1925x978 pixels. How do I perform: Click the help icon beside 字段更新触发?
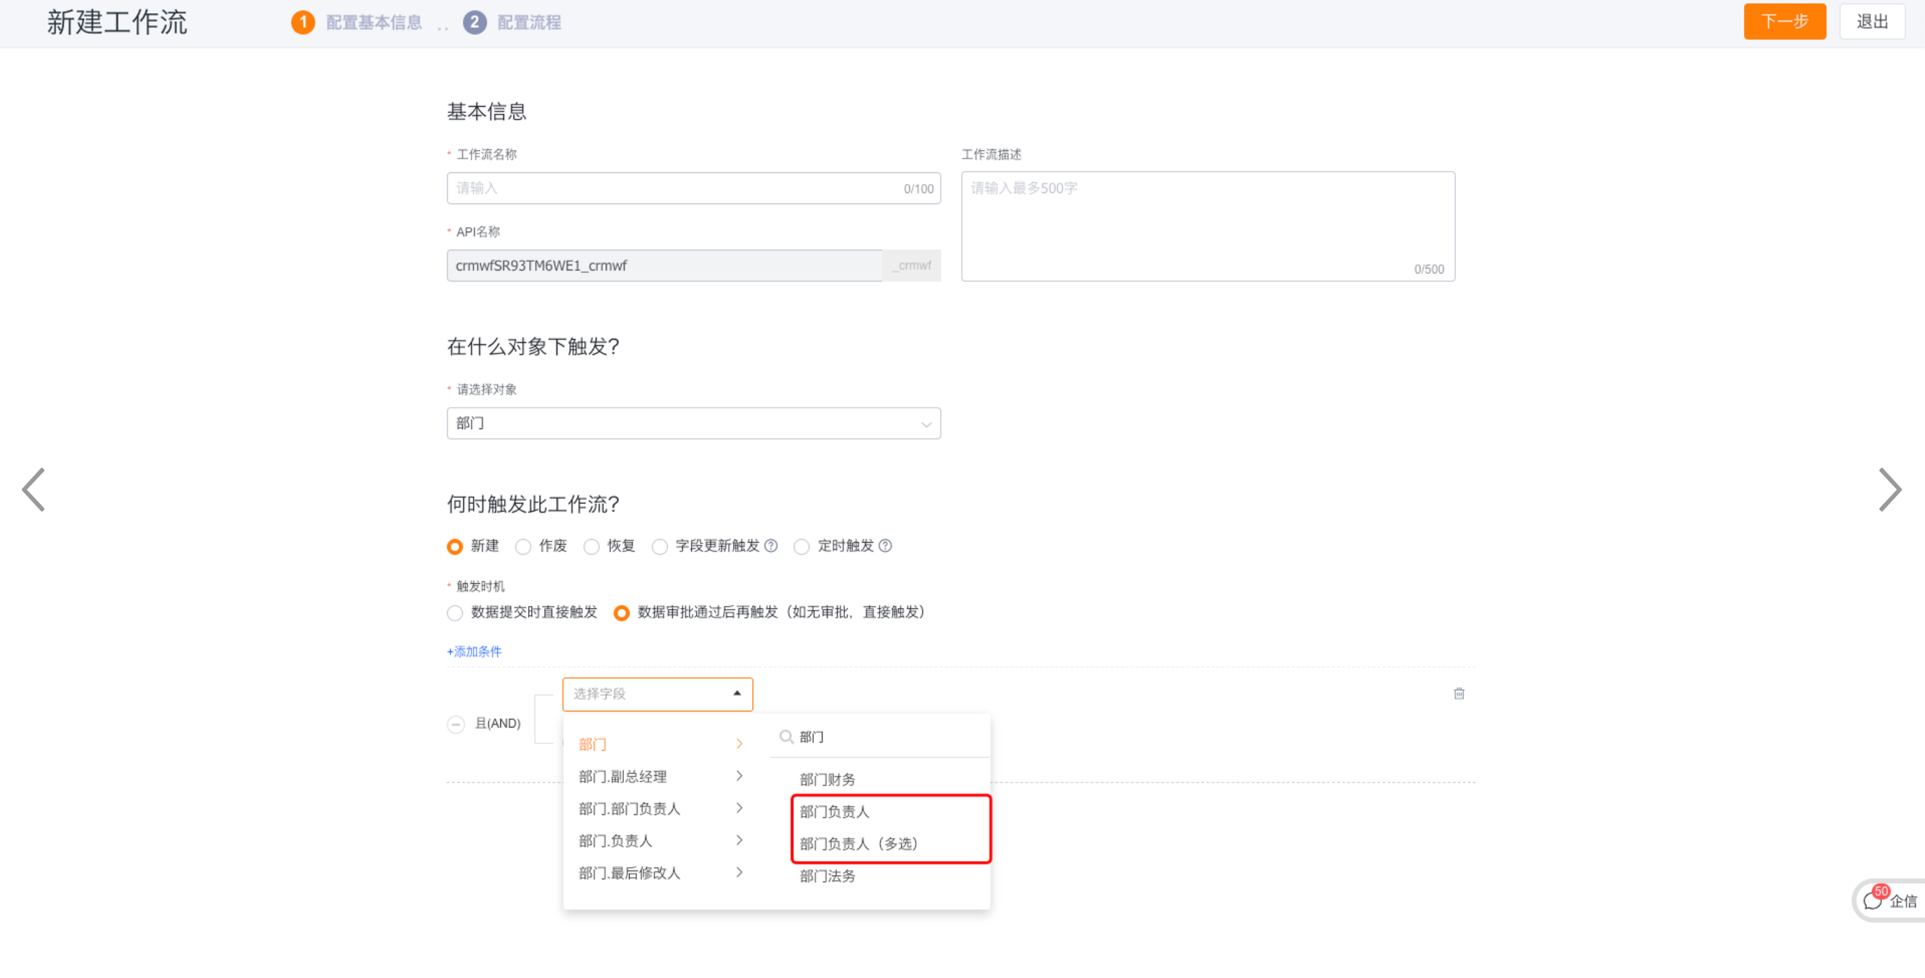click(771, 545)
